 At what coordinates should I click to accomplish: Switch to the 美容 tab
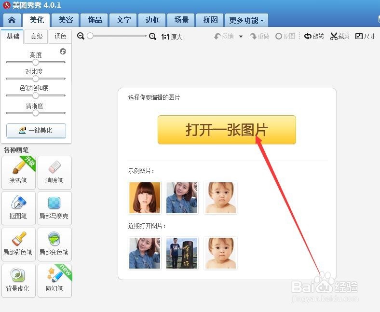coord(66,20)
